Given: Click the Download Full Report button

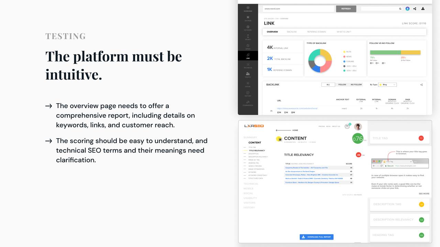Looking at the screenshot, I should coord(317,237).
